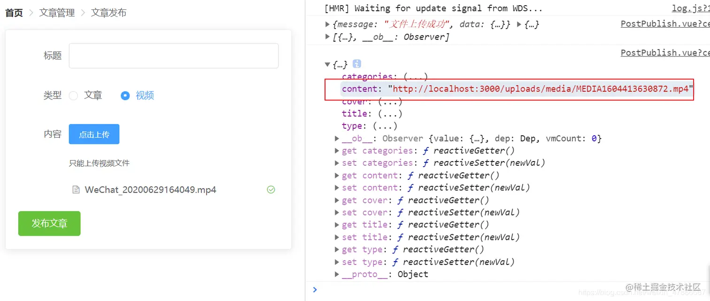The width and height of the screenshot is (710, 301).
Task: Click the 点击上传 upload button
Action: [x=94, y=134]
